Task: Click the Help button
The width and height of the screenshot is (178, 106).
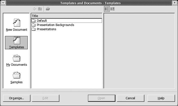Action: click(x=161, y=98)
